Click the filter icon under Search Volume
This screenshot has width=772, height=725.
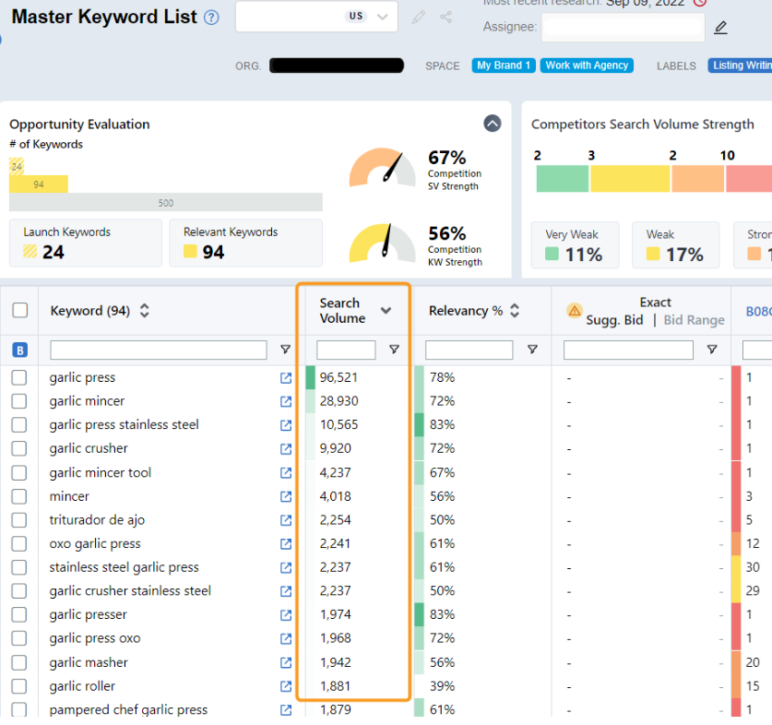(394, 351)
